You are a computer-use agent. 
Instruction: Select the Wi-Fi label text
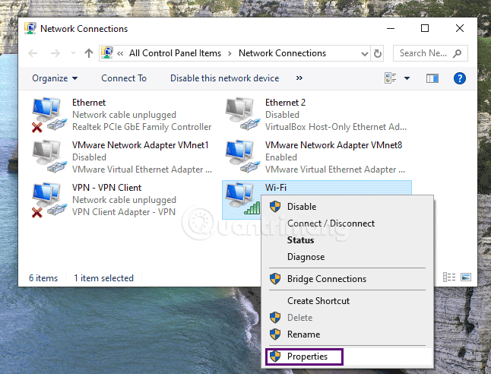click(276, 188)
